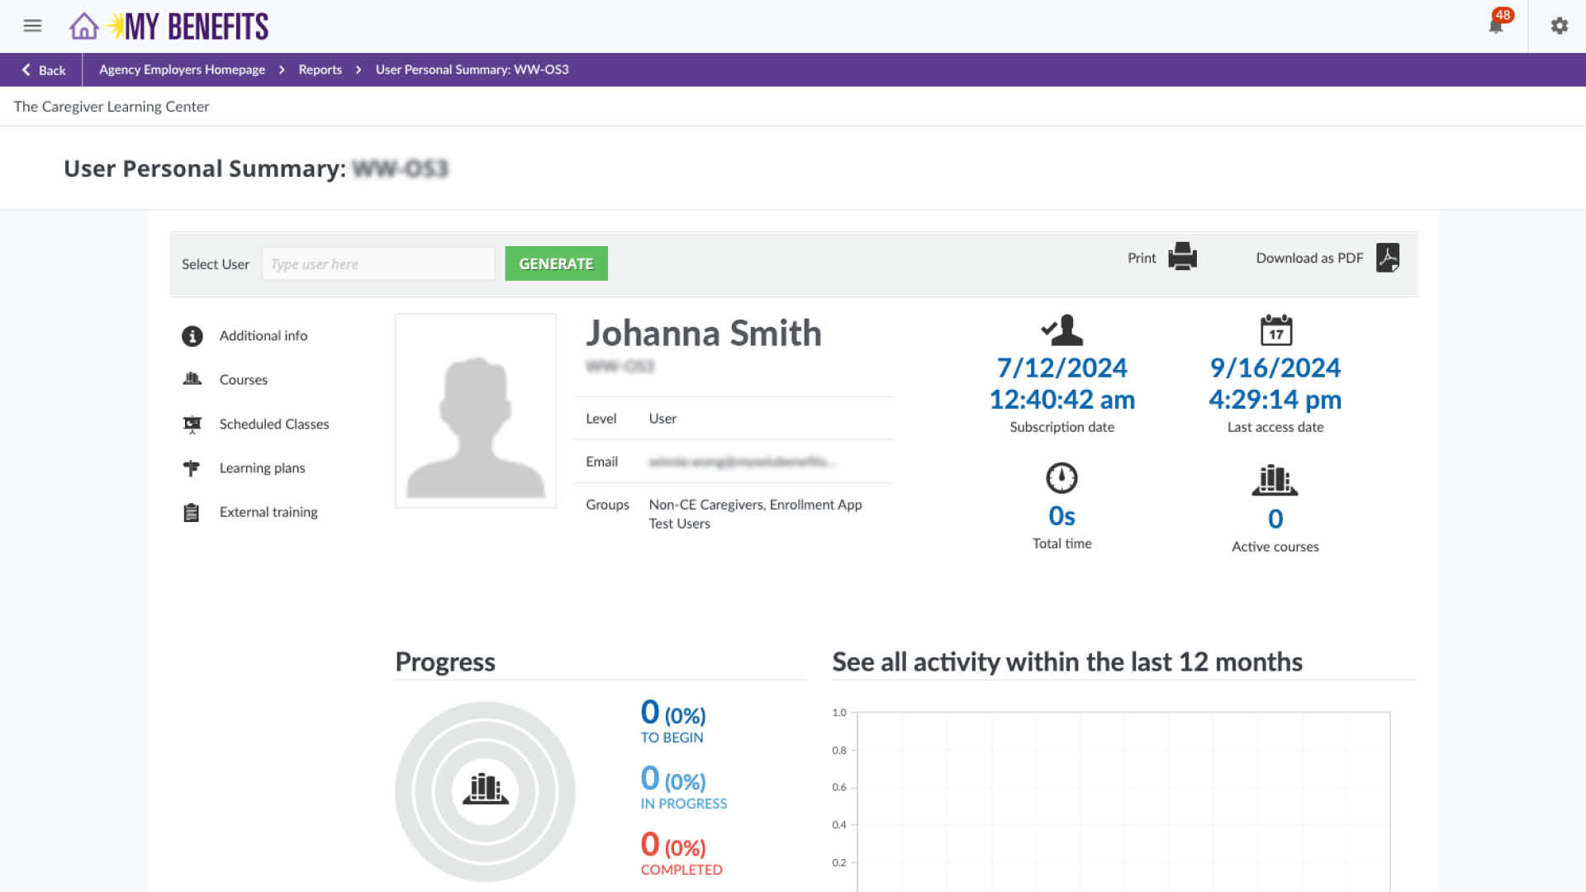Navigate to Reports via breadcrumb
Screen dimensions: 1586x892
(320, 69)
